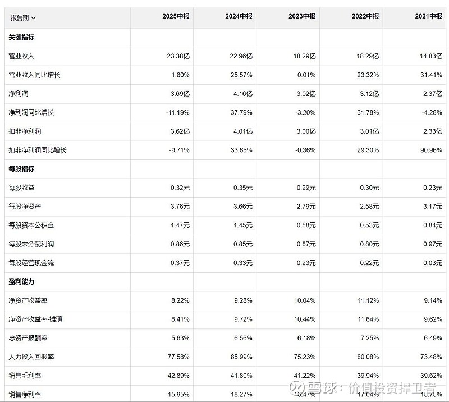
Task: Click the 2021 扣非净利润同比增长 value 90.96%
Action: click(430, 150)
